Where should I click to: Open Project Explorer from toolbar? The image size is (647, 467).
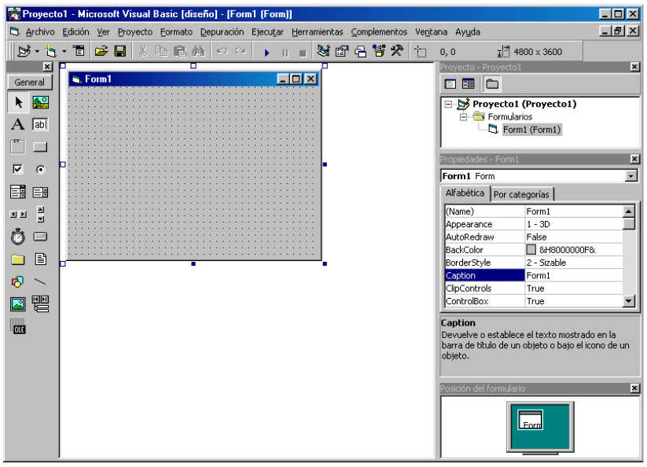click(324, 52)
